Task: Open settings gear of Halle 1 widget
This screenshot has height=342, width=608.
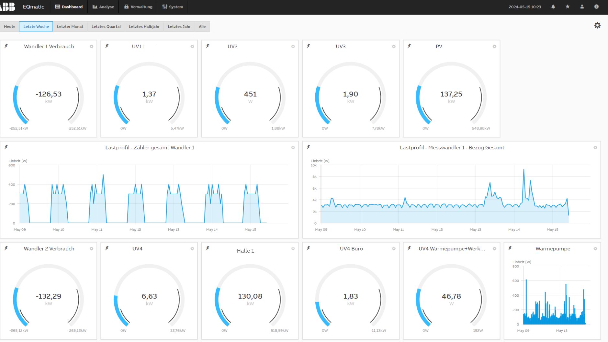Action: point(293,249)
